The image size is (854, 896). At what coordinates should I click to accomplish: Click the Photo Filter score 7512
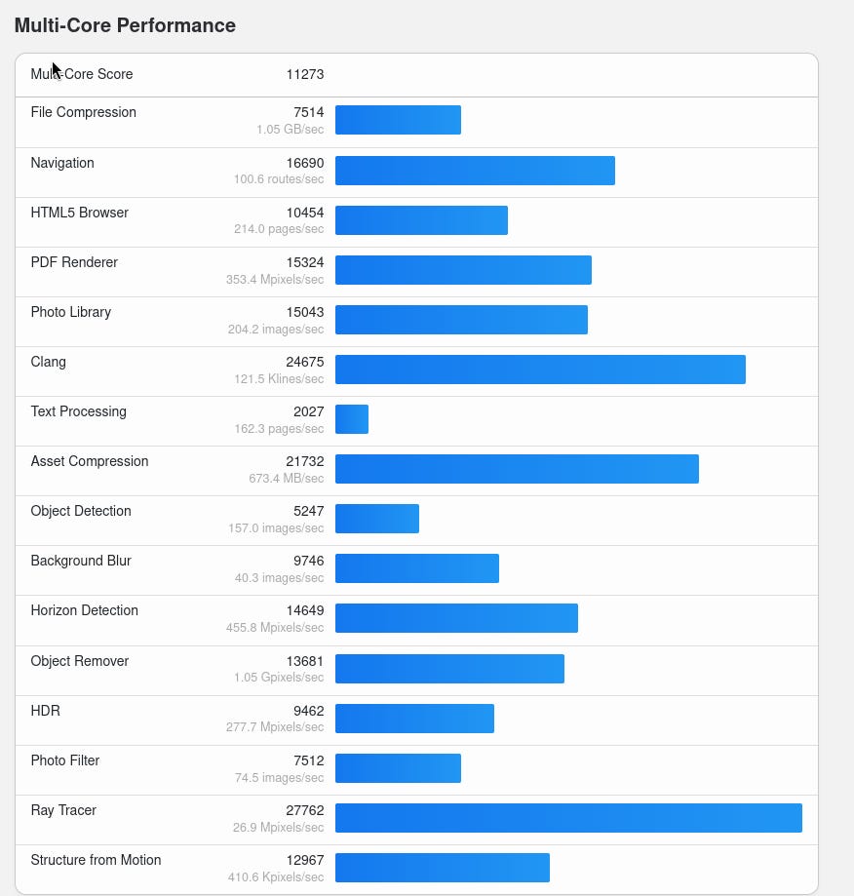pyautogui.click(x=308, y=760)
